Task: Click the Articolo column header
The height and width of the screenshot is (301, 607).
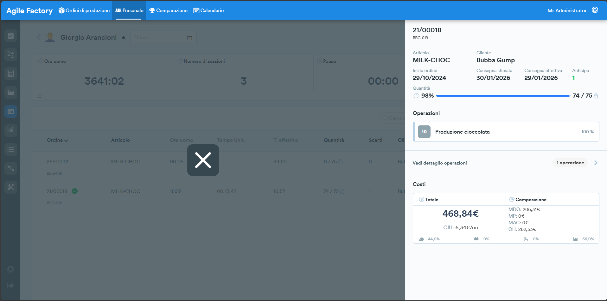Action: coord(120,140)
